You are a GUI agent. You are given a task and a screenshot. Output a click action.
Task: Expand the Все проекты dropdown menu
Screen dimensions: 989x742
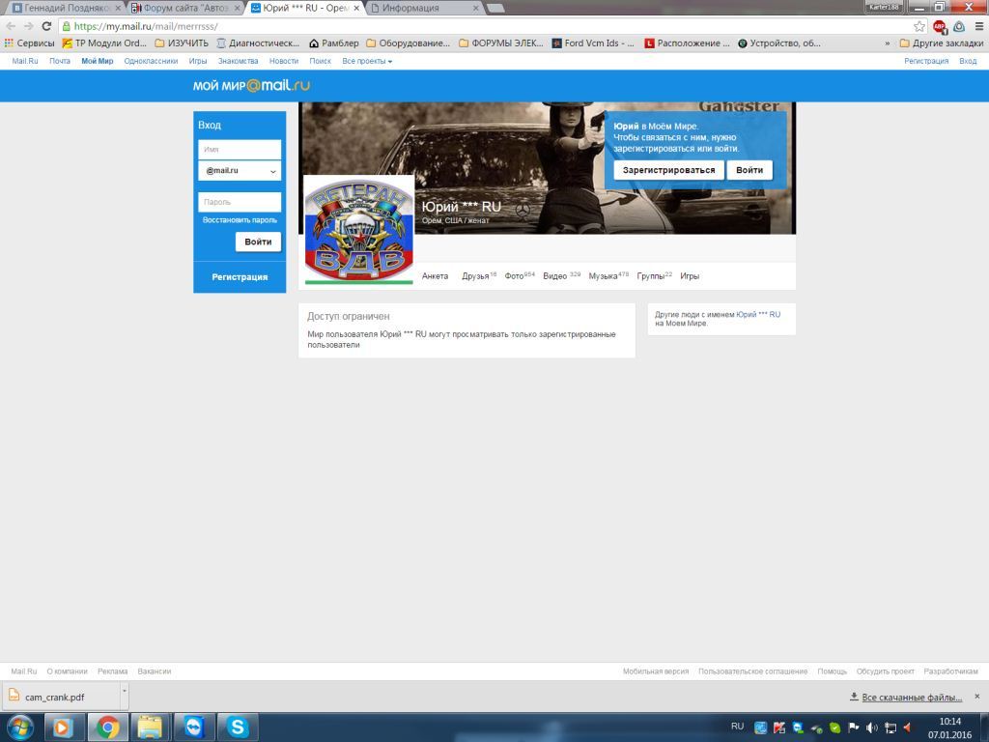[x=367, y=61]
